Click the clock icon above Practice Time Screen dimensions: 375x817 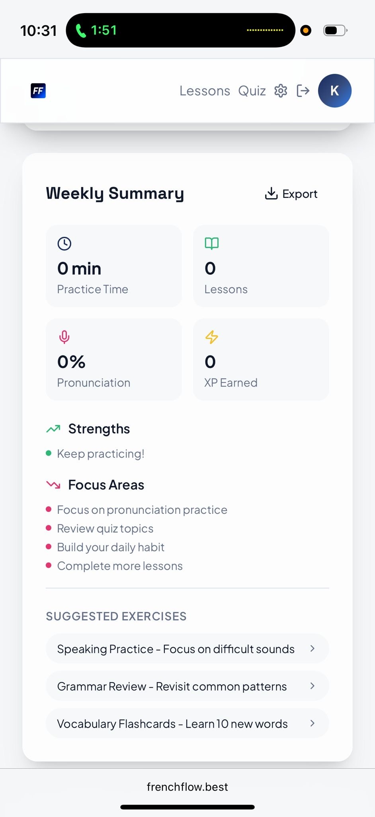point(64,243)
